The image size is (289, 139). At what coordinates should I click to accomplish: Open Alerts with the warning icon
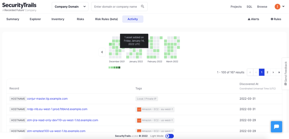click(253, 19)
